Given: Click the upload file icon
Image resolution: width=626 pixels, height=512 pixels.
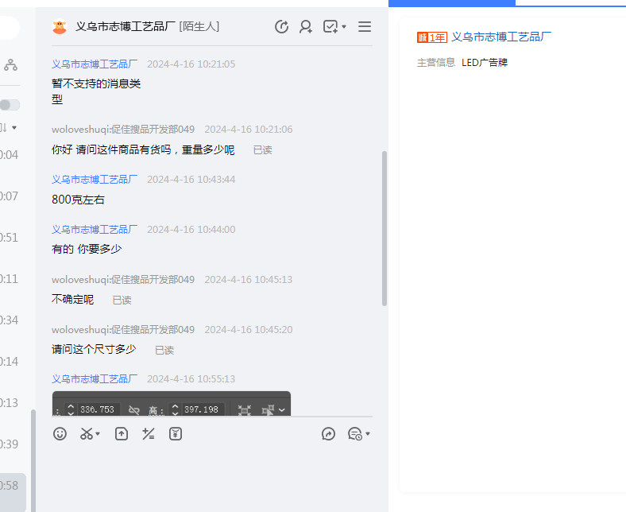Looking at the screenshot, I should pos(121,434).
